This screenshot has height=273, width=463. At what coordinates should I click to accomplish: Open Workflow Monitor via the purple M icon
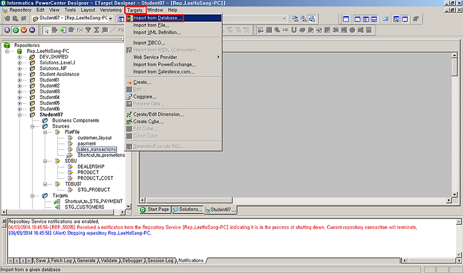[x=32, y=30]
